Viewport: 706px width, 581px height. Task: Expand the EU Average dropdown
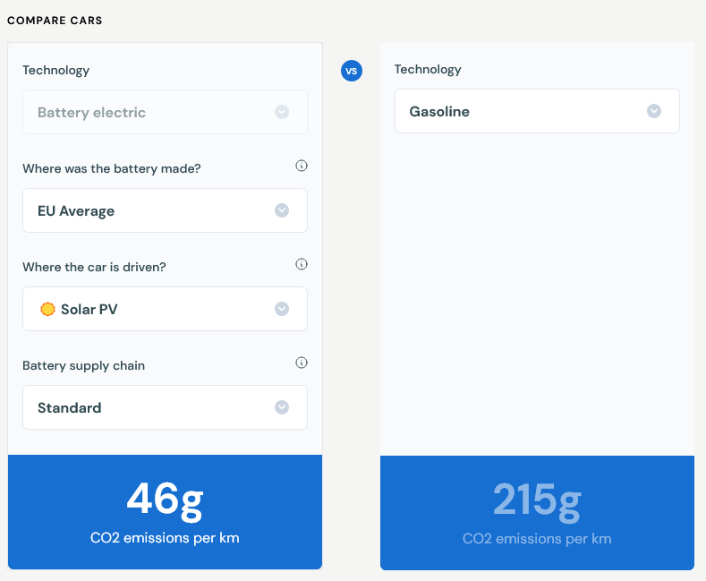click(x=165, y=210)
